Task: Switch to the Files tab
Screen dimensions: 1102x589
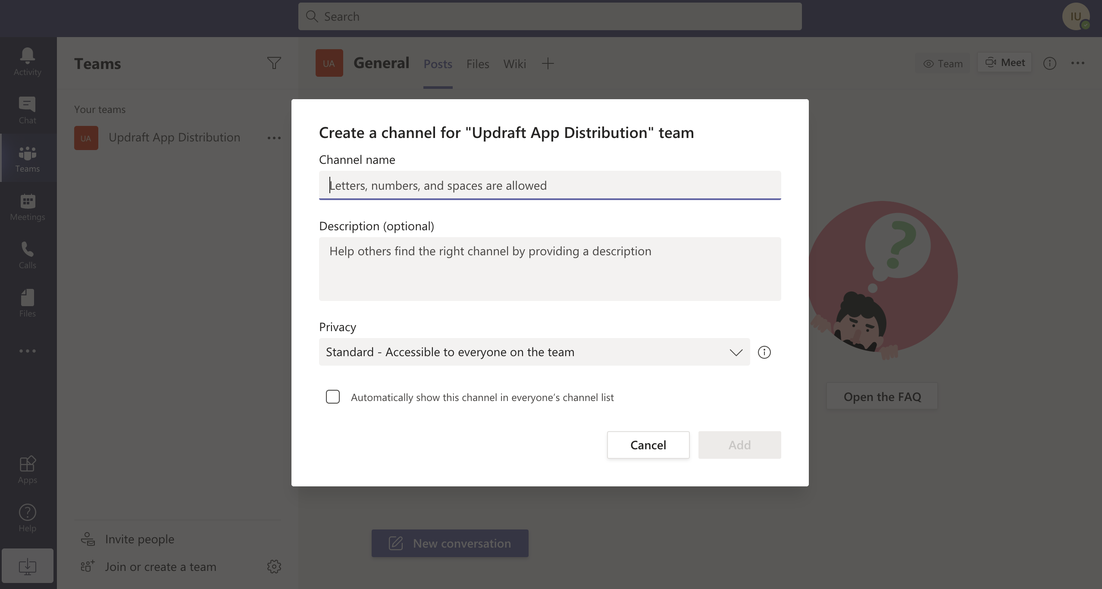Action: 478,64
